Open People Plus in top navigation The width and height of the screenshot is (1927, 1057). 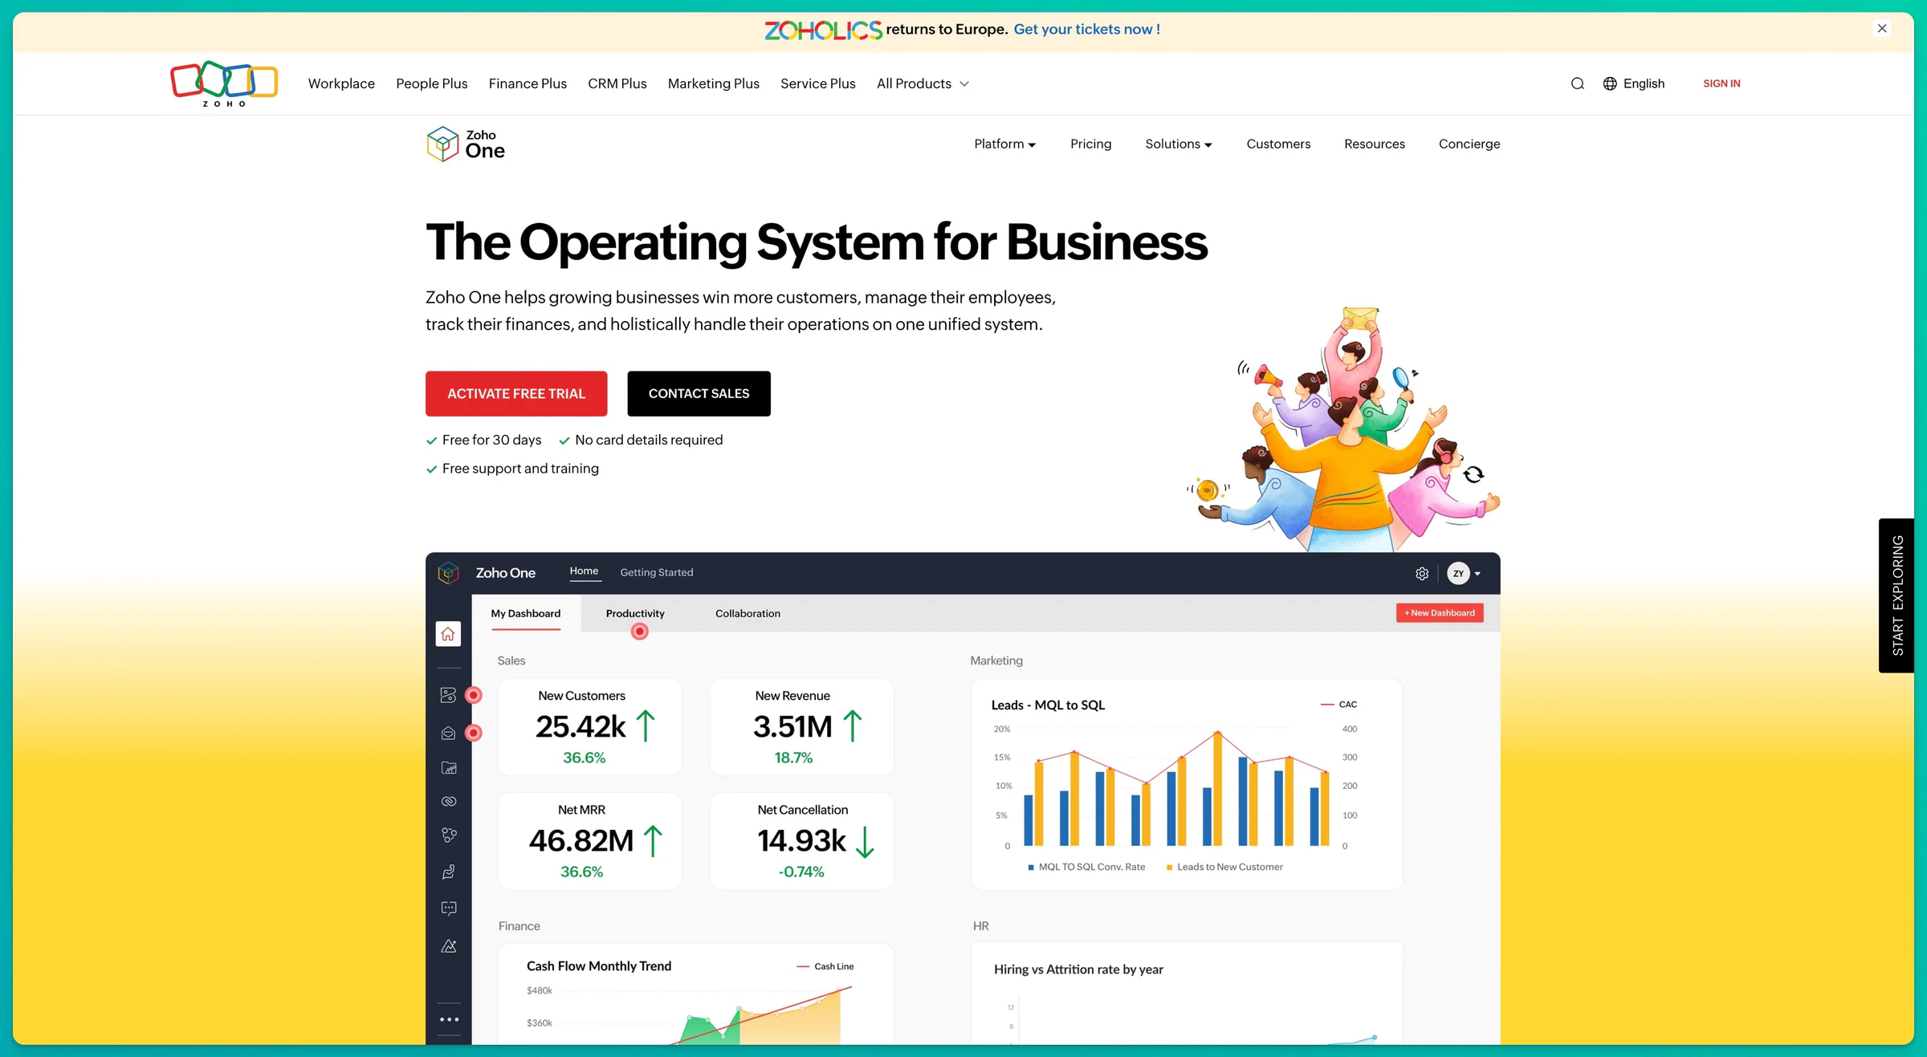(431, 83)
